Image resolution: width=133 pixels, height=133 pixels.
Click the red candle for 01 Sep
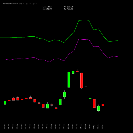94,103
